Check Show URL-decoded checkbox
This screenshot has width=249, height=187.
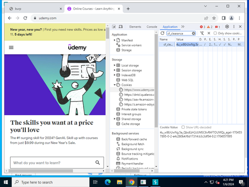(x=183, y=127)
